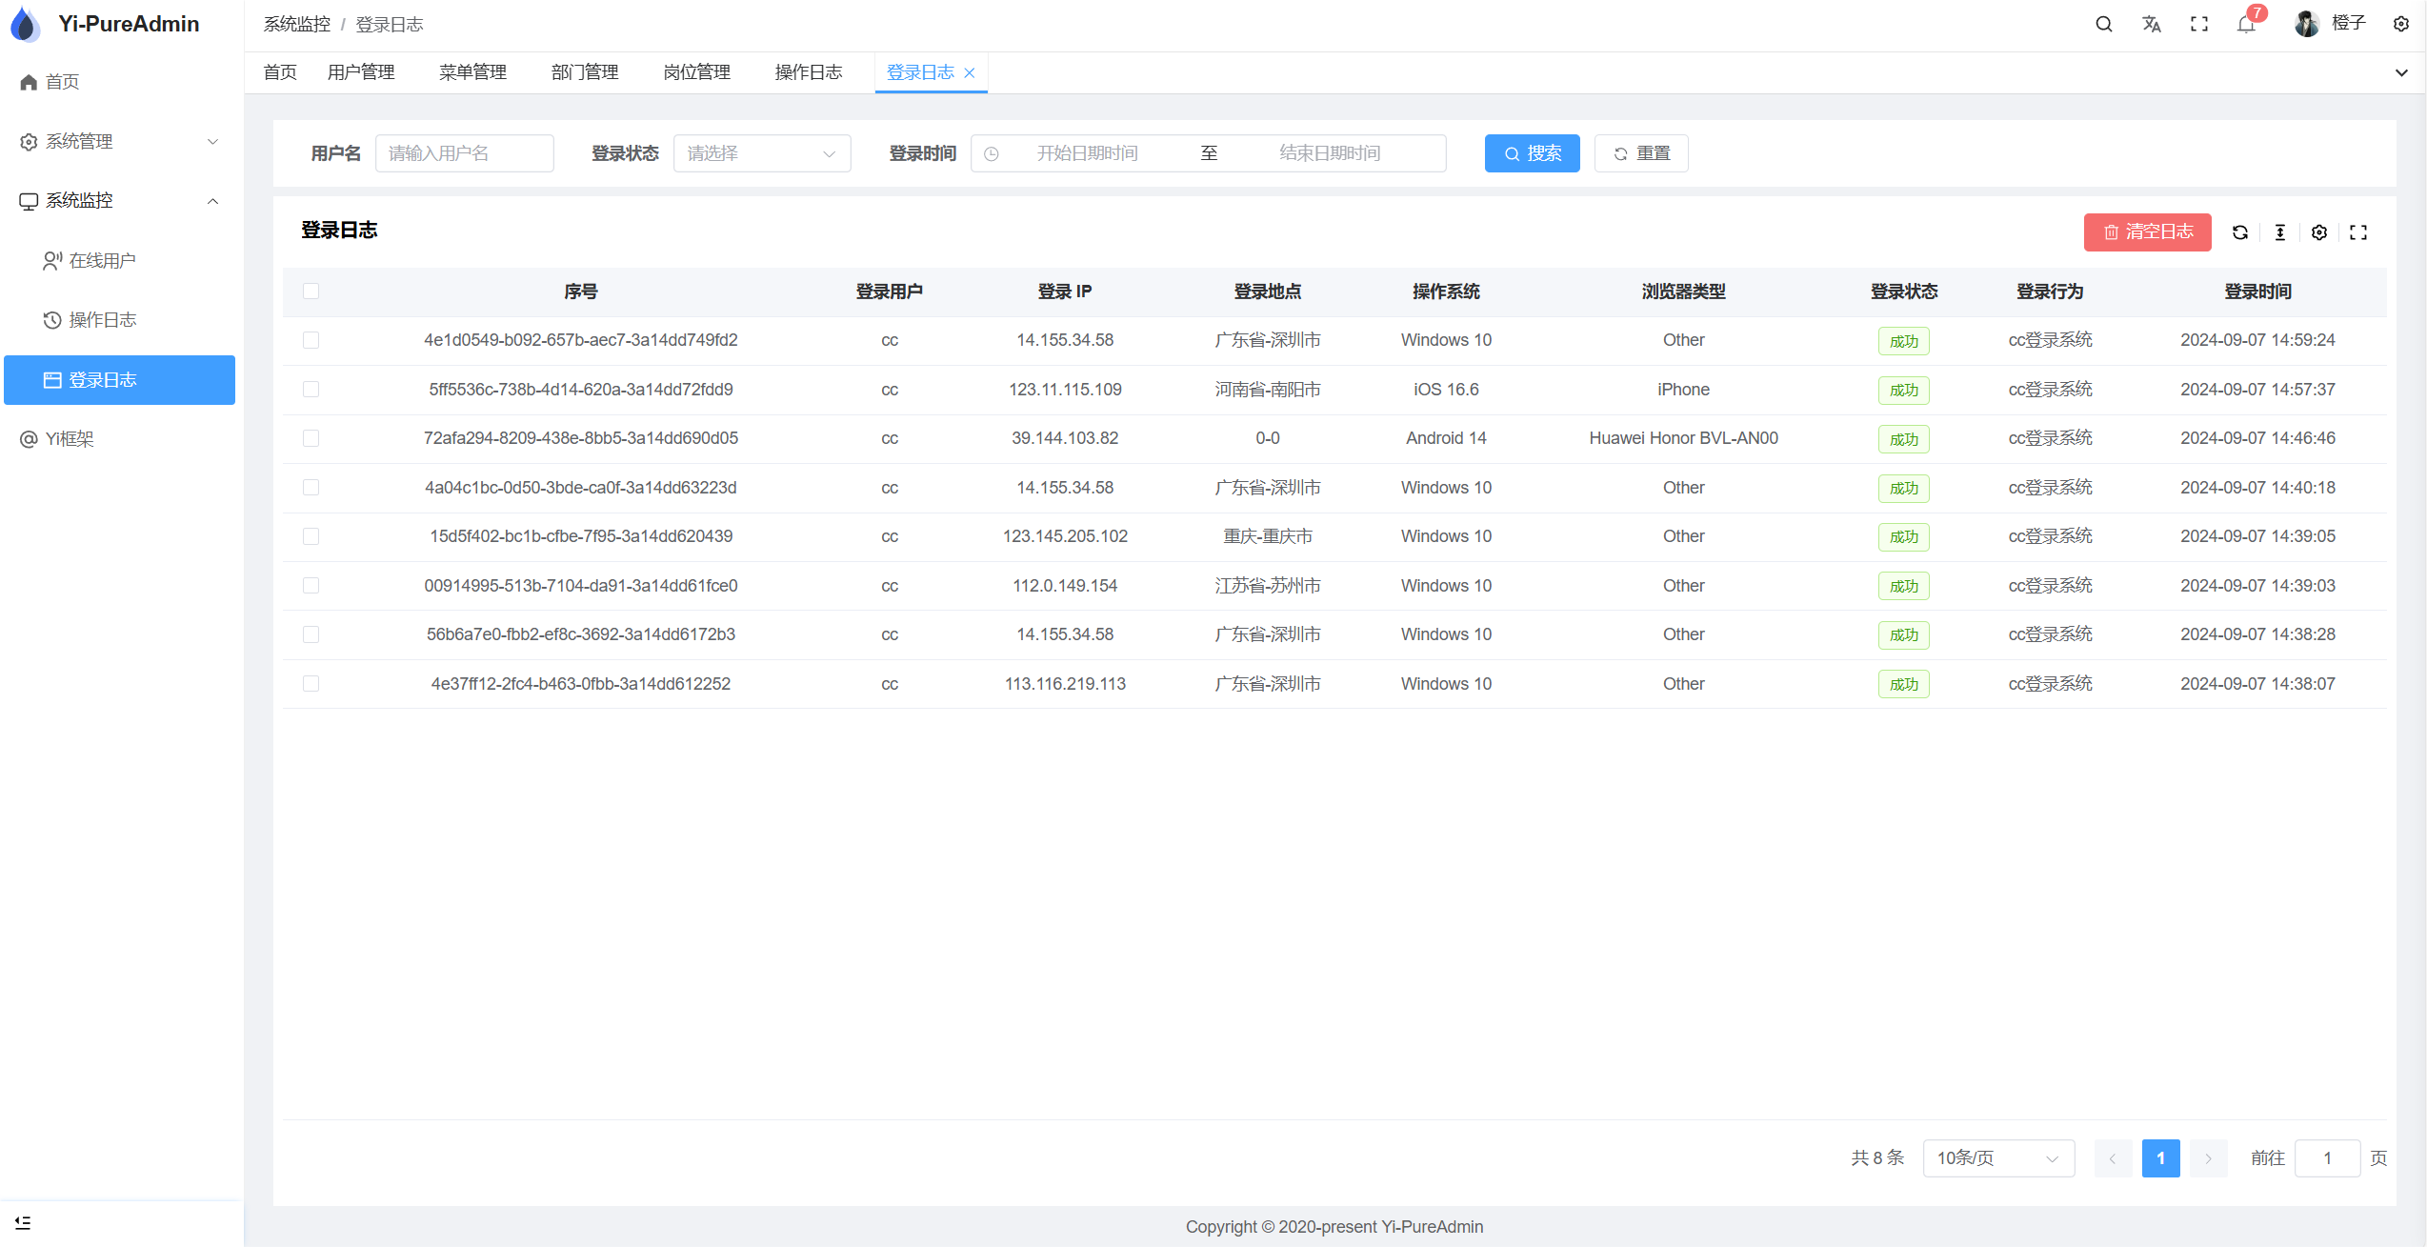This screenshot has height=1247, width=2427.
Task: Open system settings gear in header
Action: (2401, 25)
